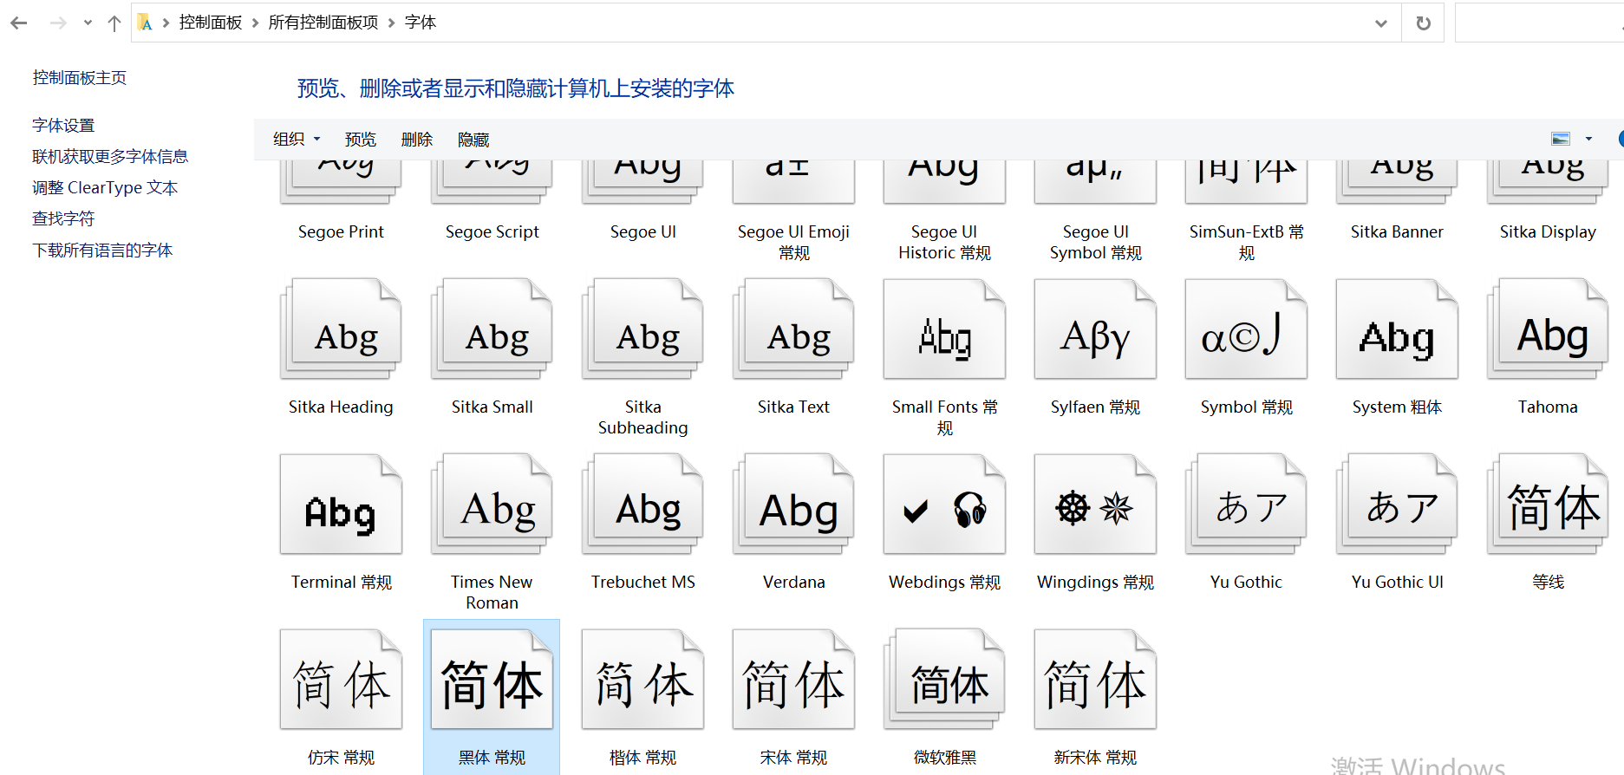This screenshot has width=1624, height=775.
Task: Select the Yu Gothic font icon
Action: click(1246, 505)
